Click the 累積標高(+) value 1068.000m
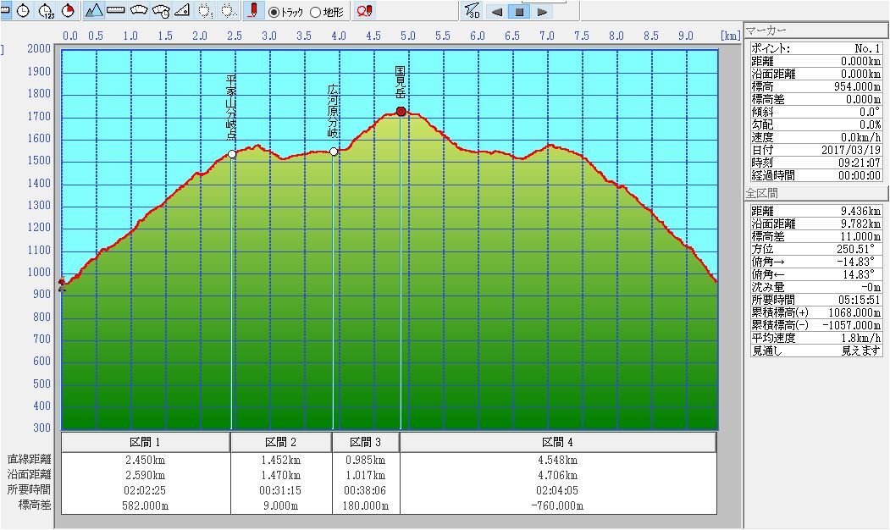The width and height of the screenshot is (890, 530). click(854, 312)
